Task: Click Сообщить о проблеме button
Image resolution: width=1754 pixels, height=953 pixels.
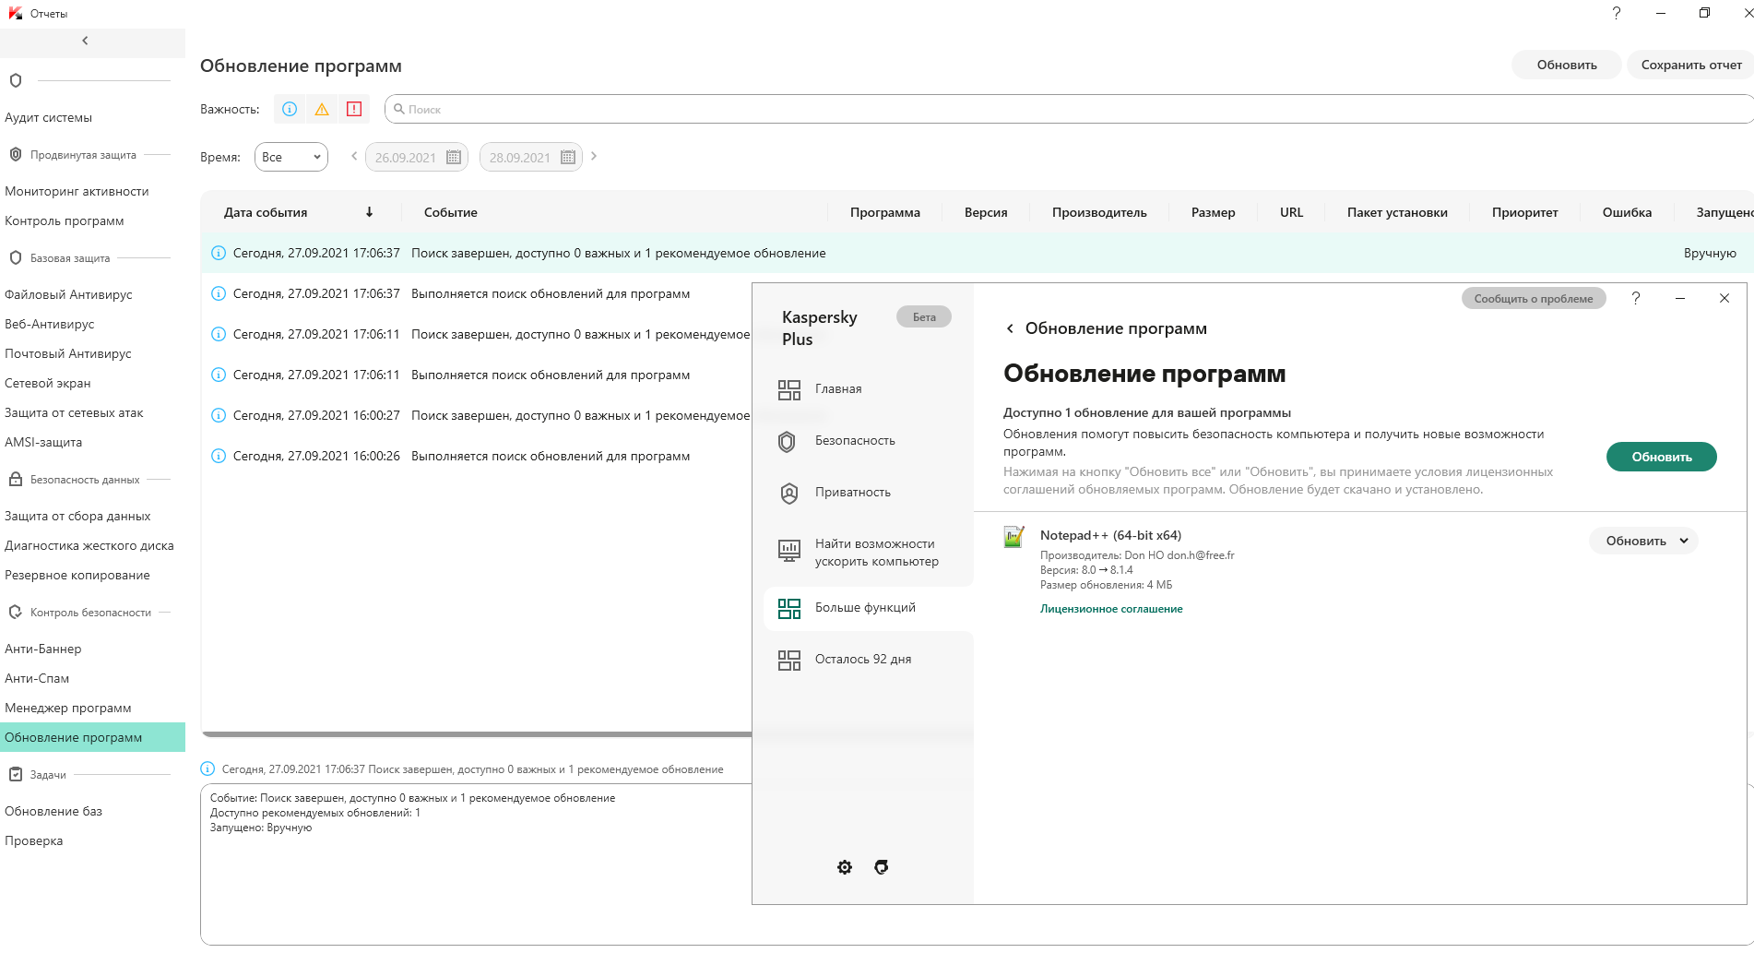Action: [1534, 298]
